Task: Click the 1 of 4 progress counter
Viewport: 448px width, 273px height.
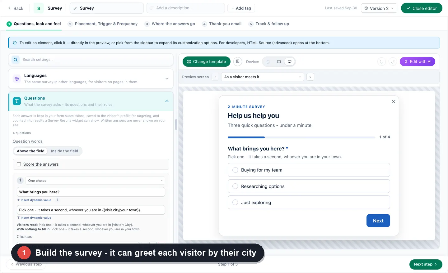Action: (x=385, y=137)
